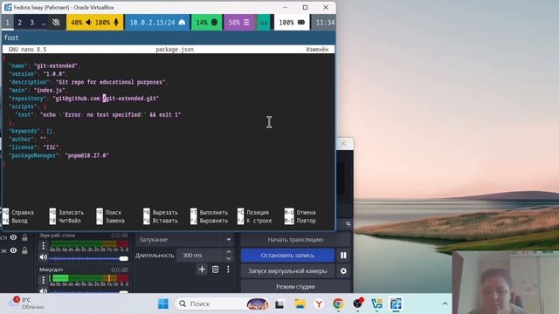
Task: Switch to Sway workspace 3
Action: [31, 23]
